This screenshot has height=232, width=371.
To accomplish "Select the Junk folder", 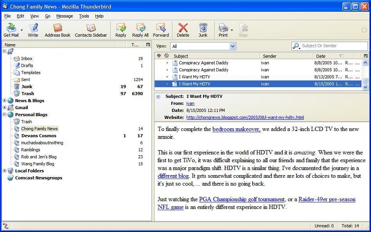I will (x=27, y=87).
